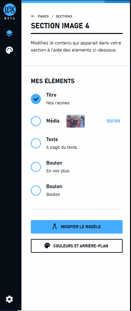
Task: Open Couleurs et arrière-plan button
Action: (77, 246)
